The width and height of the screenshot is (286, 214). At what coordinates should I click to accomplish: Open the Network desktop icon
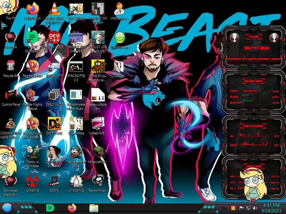pyautogui.click(x=11, y=40)
